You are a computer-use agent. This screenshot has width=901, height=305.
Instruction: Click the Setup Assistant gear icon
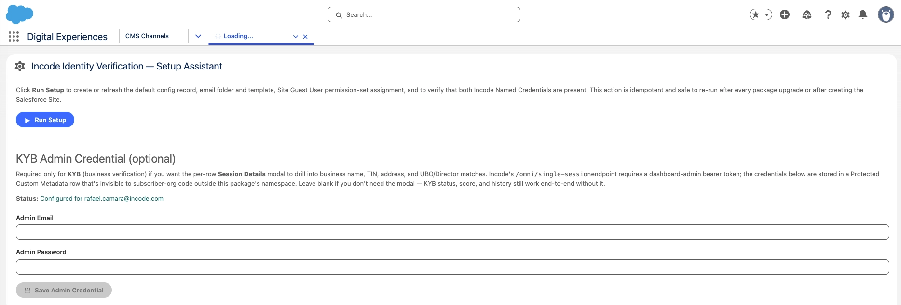pyautogui.click(x=20, y=66)
